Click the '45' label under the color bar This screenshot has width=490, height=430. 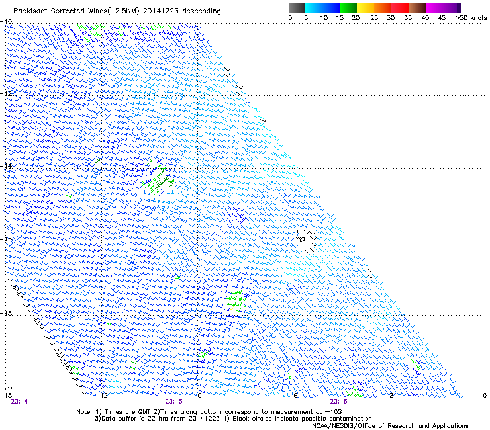point(442,18)
